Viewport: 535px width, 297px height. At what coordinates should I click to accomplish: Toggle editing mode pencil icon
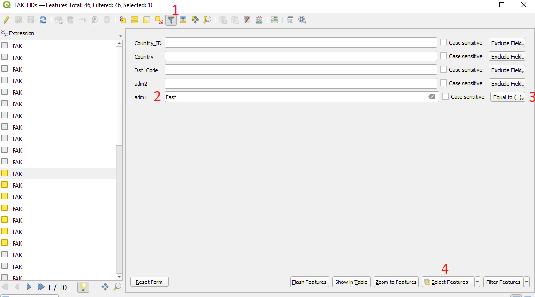click(6, 20)
